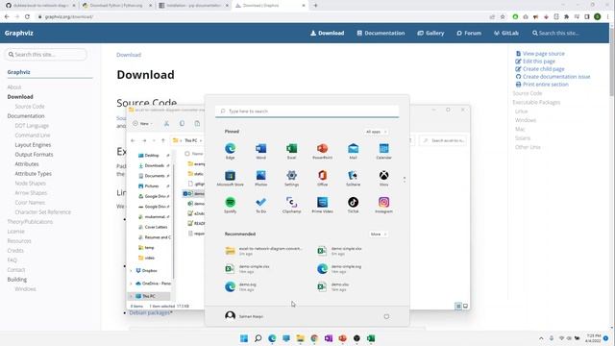The width and height of the screenshot is (615, 346).
Task: Click the Start menu power button
Action: click(x=386, y=316)
